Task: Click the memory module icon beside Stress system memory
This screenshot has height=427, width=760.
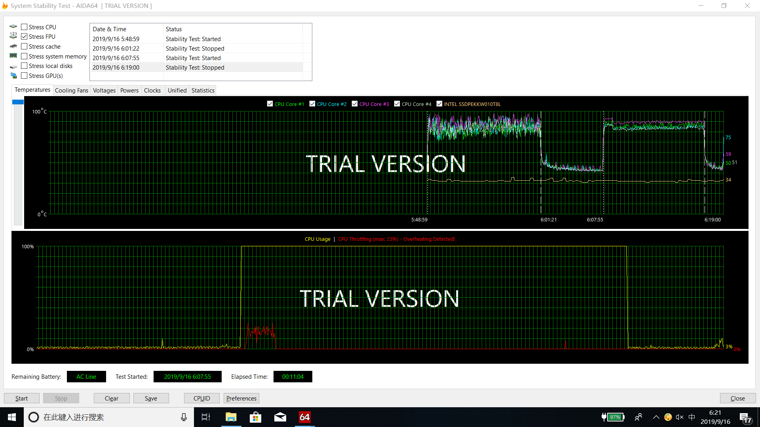Action: 13,56
